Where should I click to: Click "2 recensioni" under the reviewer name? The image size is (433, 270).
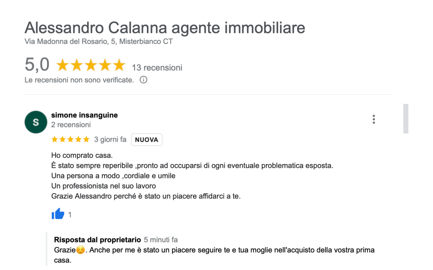pyautogui.click(x=71, y=125)
